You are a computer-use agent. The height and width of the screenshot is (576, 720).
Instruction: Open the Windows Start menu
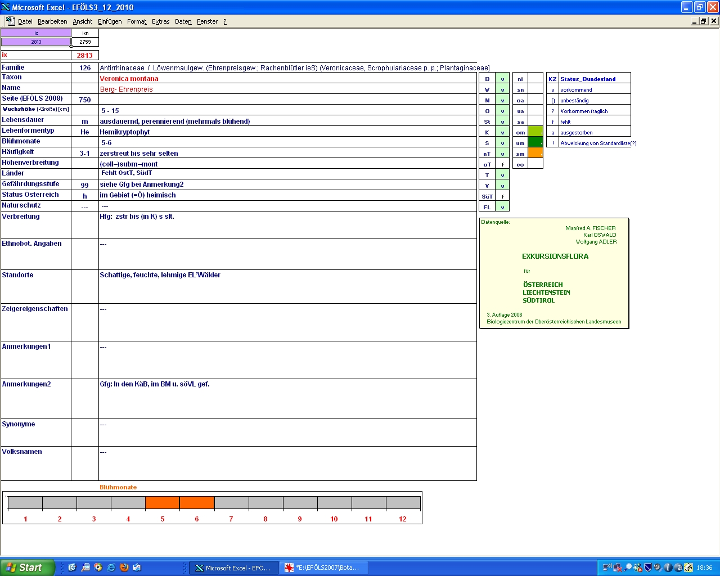(x=27, y=568)
